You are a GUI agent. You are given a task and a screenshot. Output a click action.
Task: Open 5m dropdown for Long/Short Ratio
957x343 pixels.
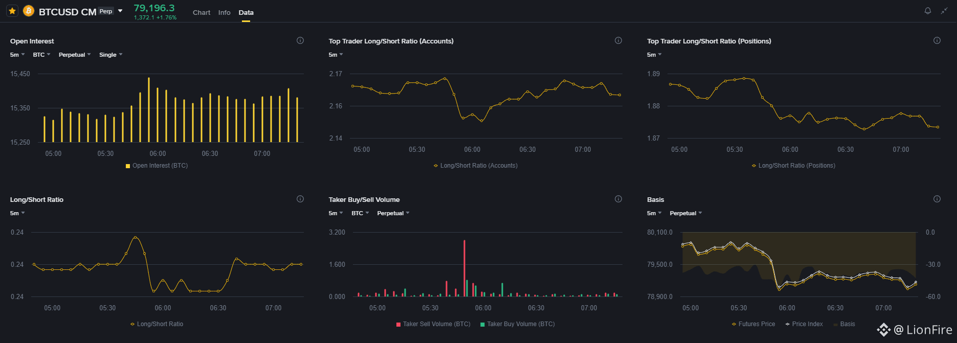tap(17, 213)
